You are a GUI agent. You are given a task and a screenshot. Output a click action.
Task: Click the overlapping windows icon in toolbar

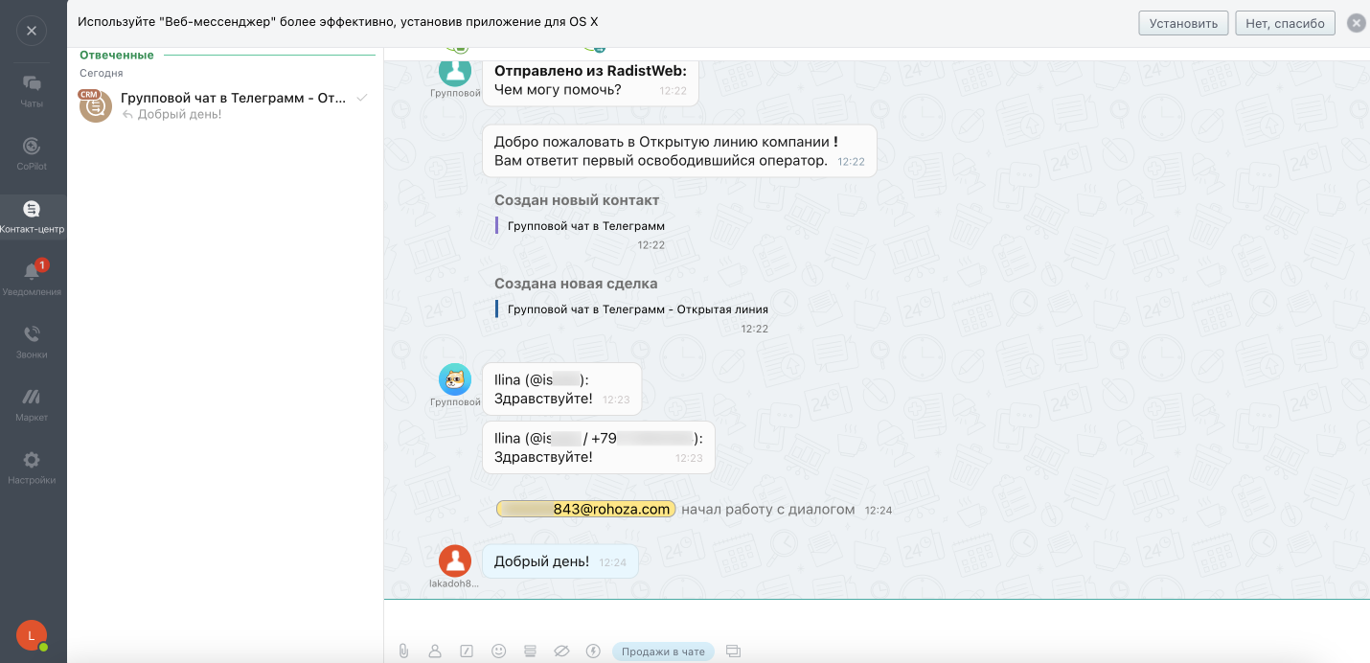click(734, 652)
